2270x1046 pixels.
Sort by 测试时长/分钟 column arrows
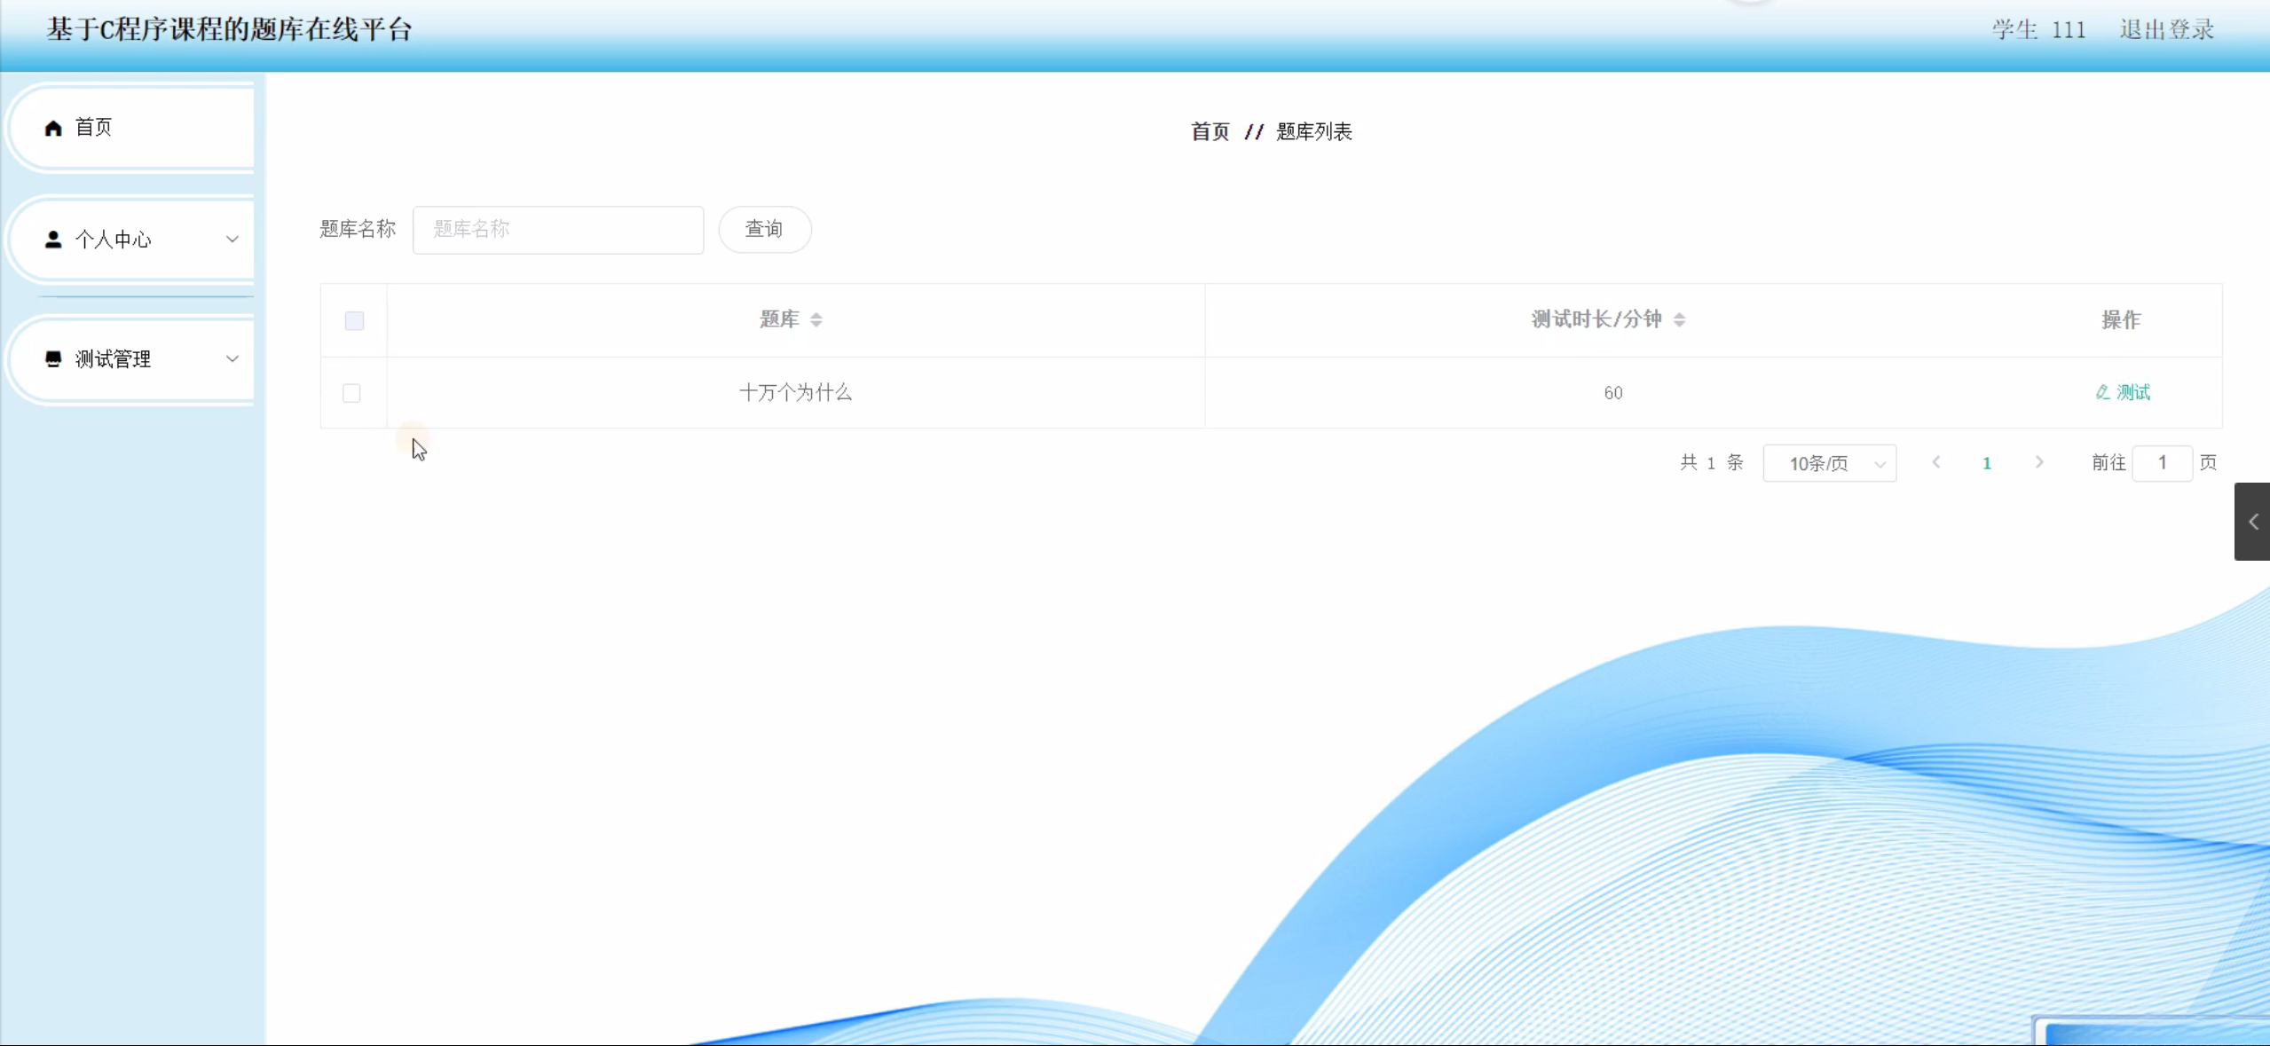tap(1679, 320)
